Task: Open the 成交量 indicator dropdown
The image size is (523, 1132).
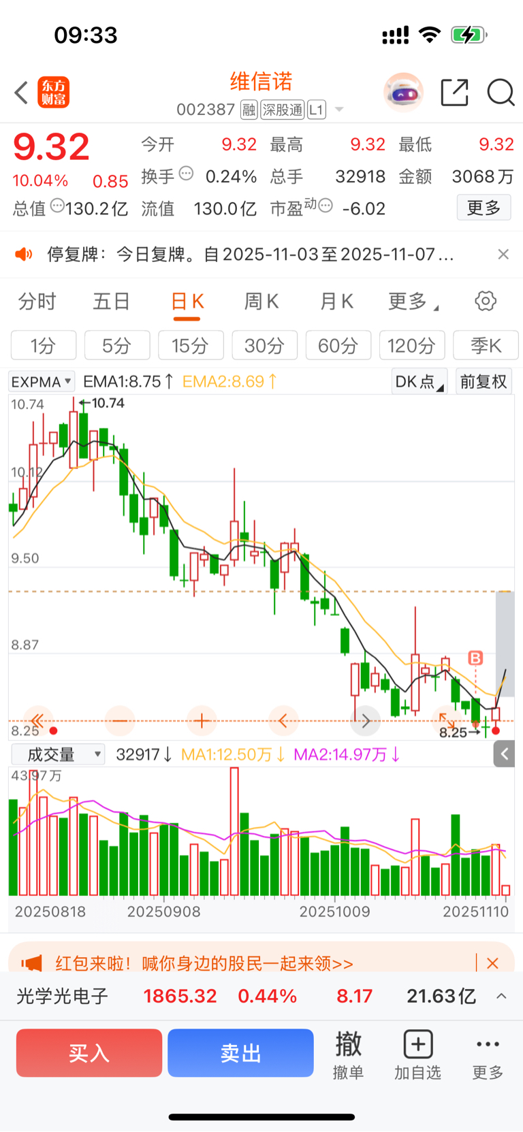Action: (59, 754)
